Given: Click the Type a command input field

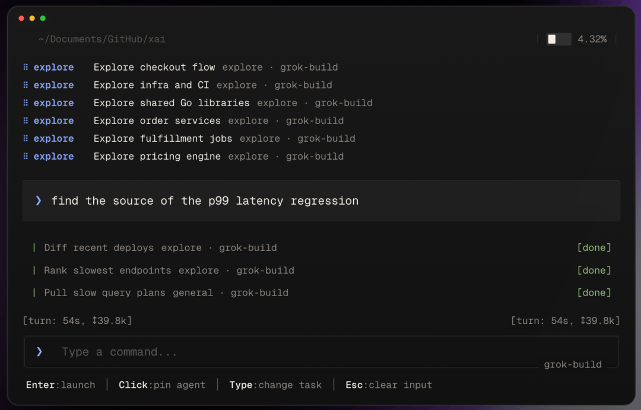Looking at the screenshot, I should click(321, 351).
